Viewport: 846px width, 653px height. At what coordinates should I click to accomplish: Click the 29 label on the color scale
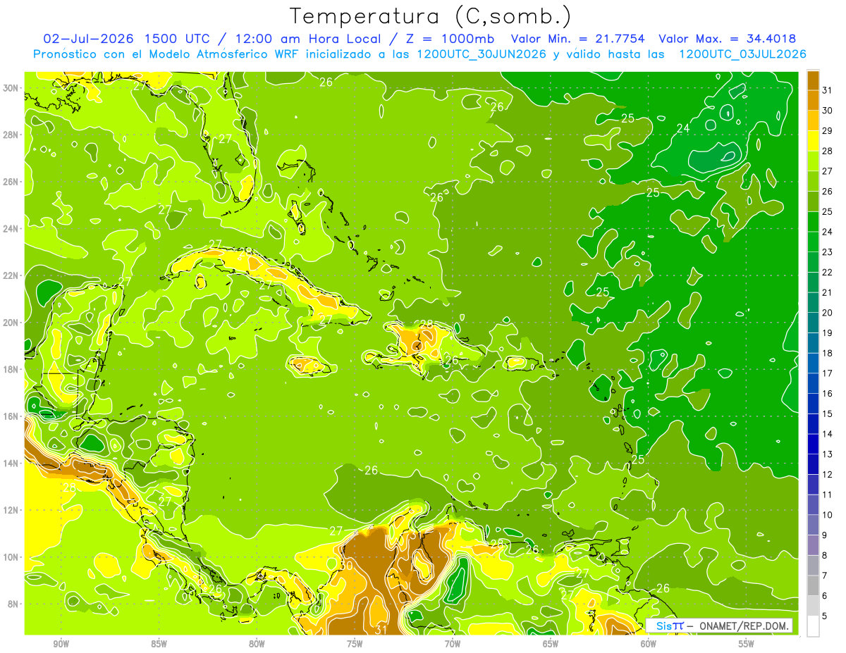tap(828, 131)
